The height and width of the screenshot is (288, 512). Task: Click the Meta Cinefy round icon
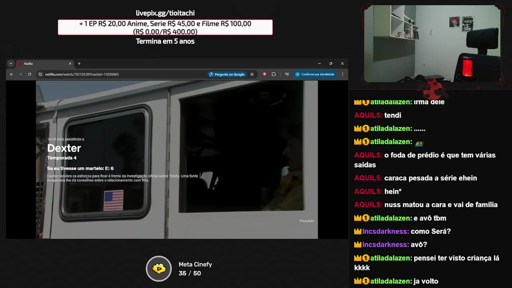[159, 268]
